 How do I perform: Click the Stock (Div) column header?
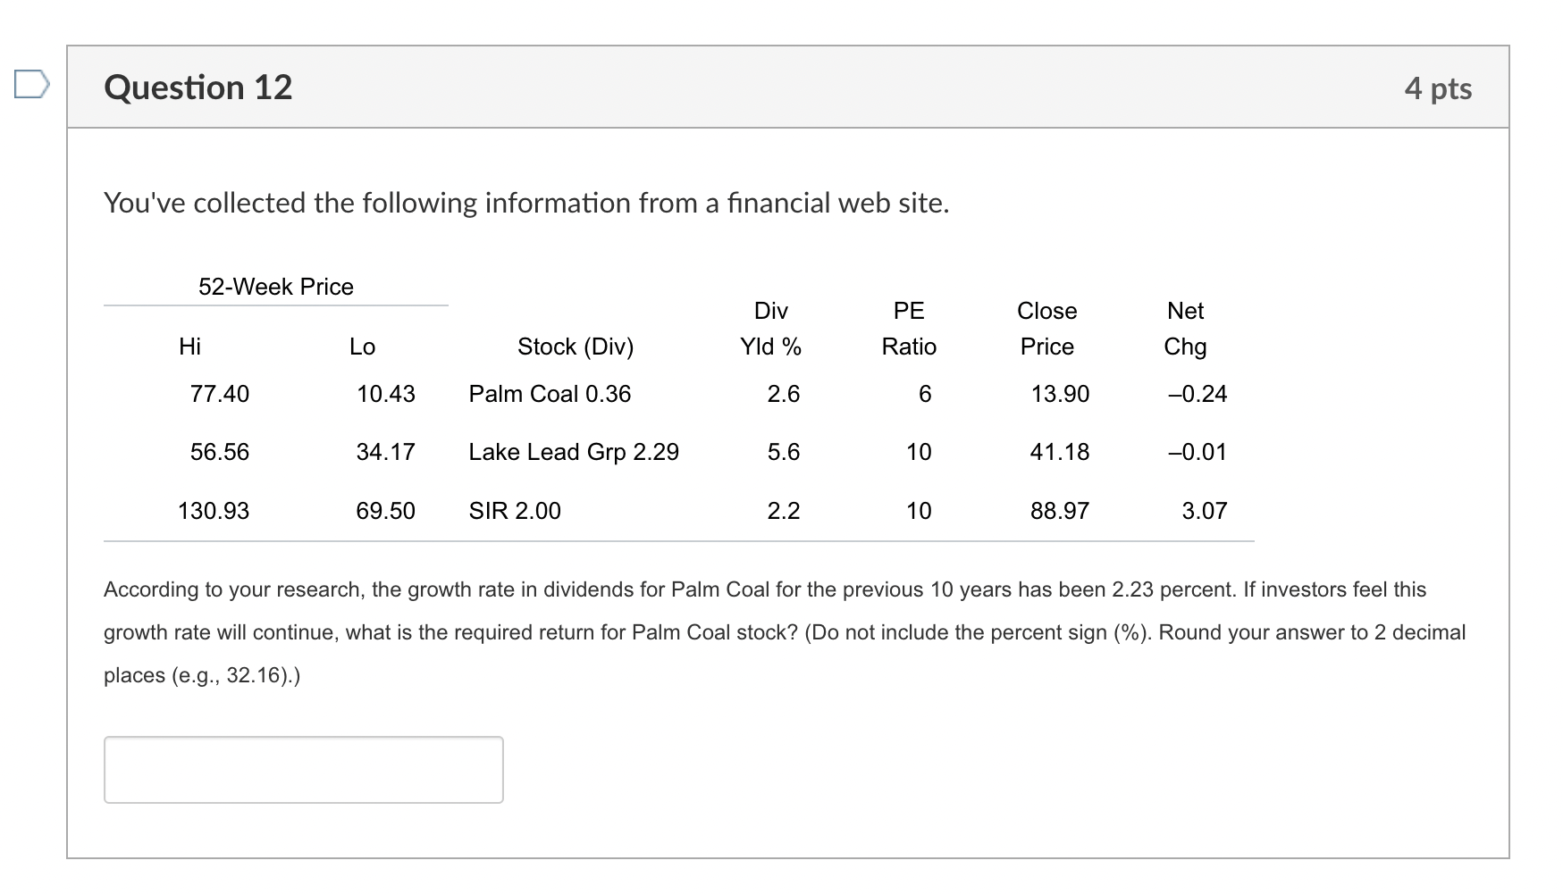tap(575, 347)
